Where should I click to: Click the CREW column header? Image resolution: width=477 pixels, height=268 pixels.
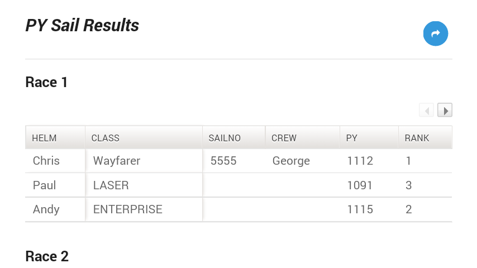(284, 138)
